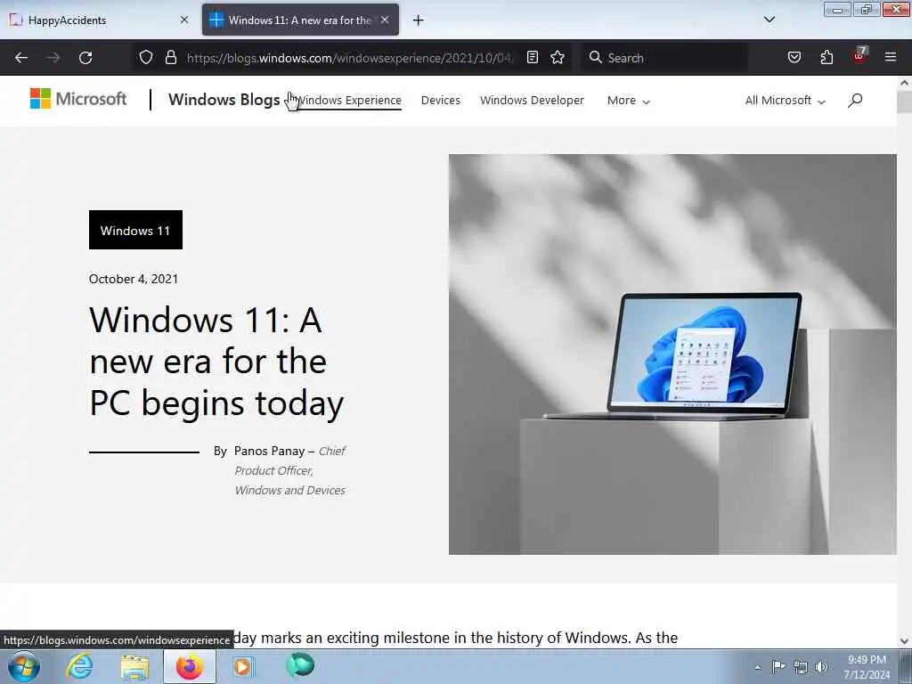The image size is (912, 684).
Task: Click the scrollbar up arrow
Action: click(905, 83)
